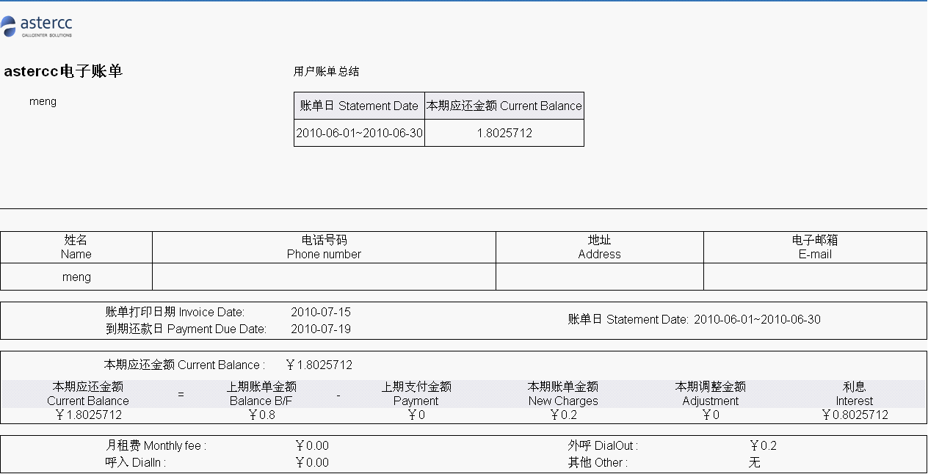Viewport: 928px width, 474px height.
Task: Select the 2010-06-01~2010-06-30 date range cell
Action: (359, 133)
